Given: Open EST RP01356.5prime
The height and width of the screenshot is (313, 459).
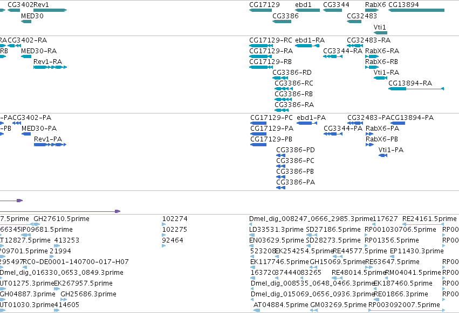Looking at the screenshot, I should pos(392,240).
